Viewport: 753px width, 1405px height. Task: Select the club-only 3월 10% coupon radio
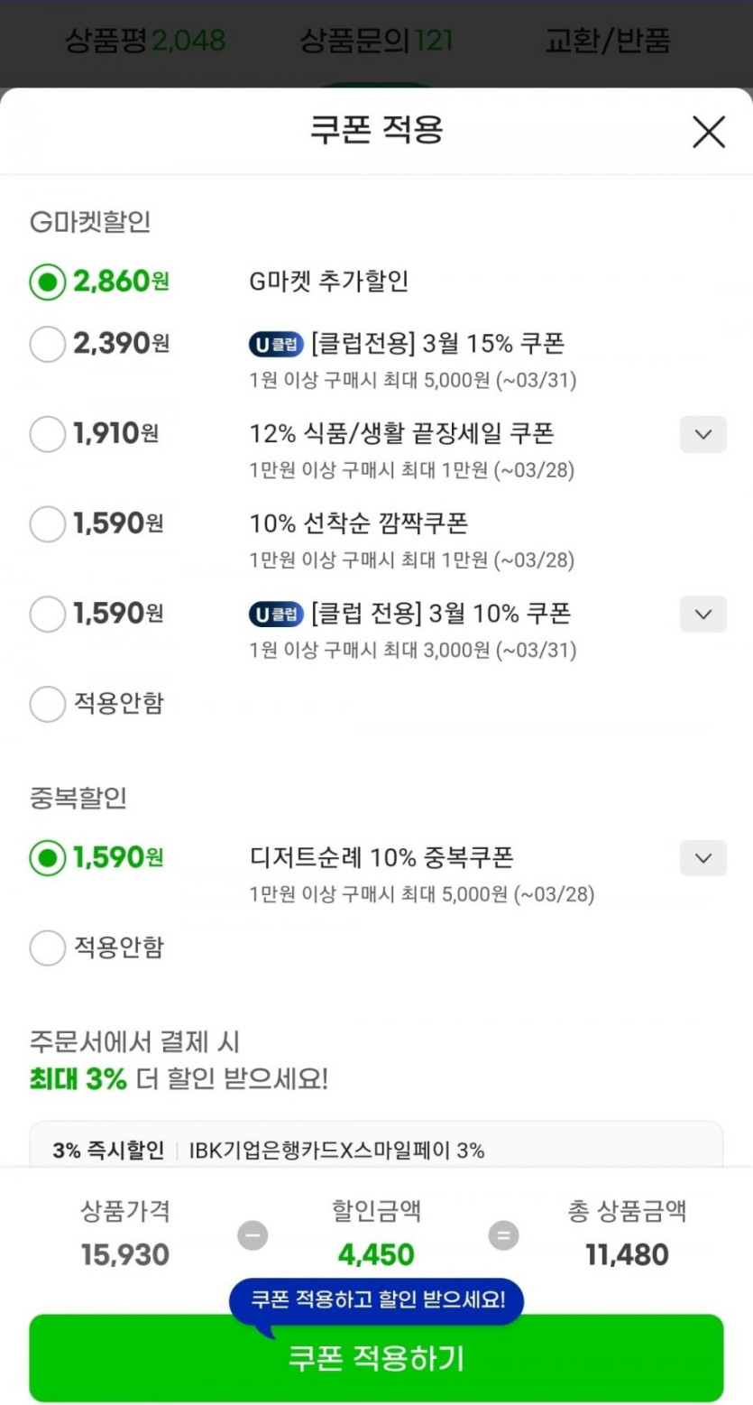(48, 615)
